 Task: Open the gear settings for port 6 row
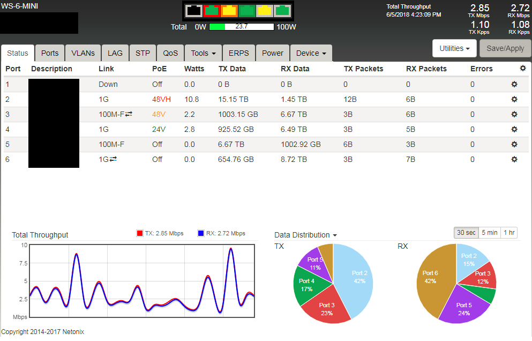pyautogui.click(x=514, y=159)
